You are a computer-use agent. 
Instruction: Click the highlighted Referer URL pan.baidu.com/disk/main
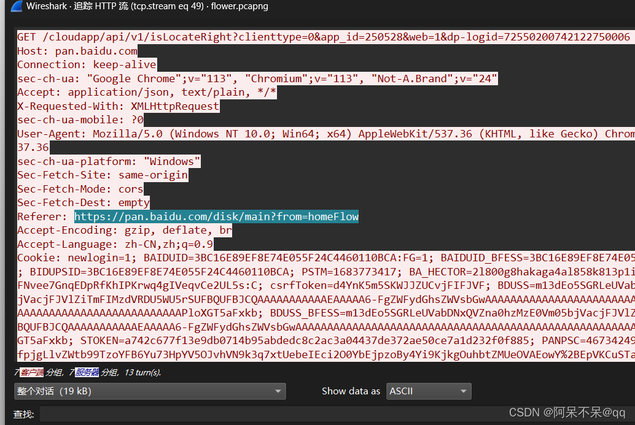tap(216, 216)
